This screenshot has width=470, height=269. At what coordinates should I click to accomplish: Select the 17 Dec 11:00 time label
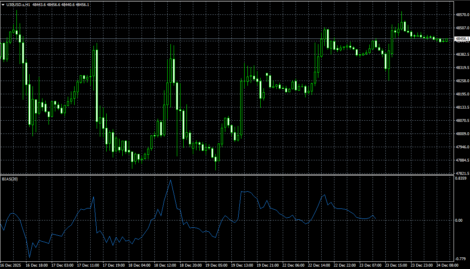pos(88,265)
